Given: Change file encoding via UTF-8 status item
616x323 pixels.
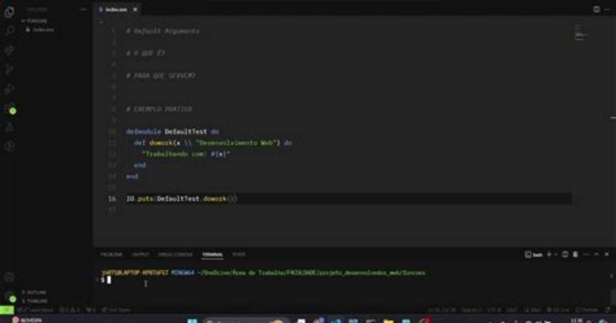Looking at the screenshot, I should 494,310.
